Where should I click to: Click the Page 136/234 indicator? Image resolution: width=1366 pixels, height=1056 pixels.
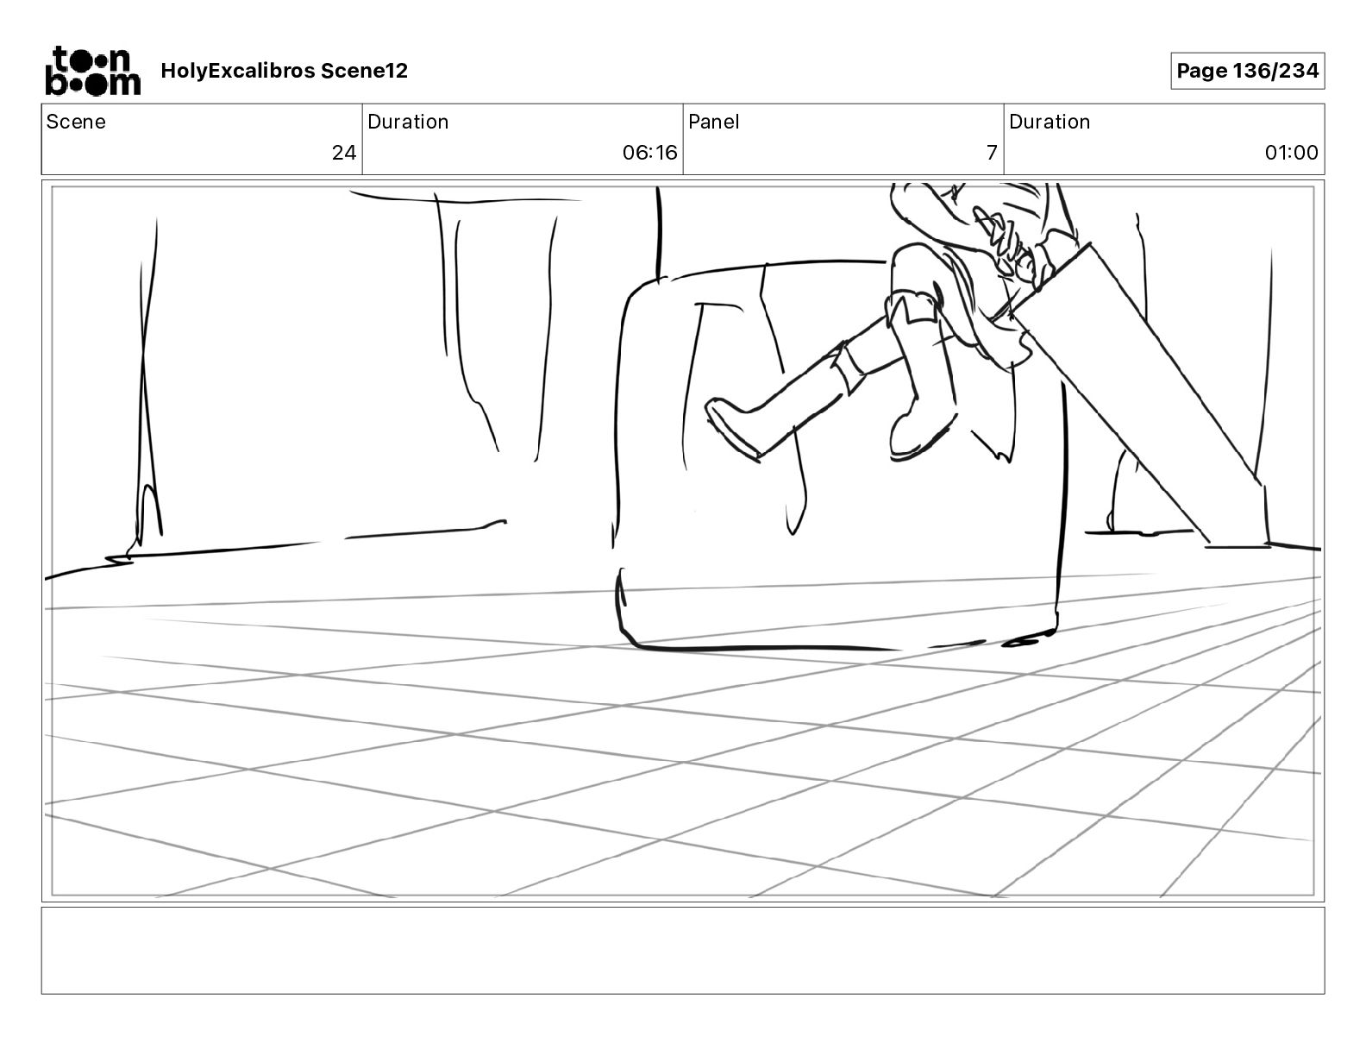[1247, 71]
